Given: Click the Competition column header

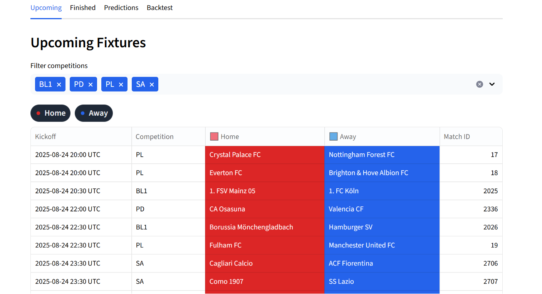Looking at the screenshot, I should (x=154, y=136).
